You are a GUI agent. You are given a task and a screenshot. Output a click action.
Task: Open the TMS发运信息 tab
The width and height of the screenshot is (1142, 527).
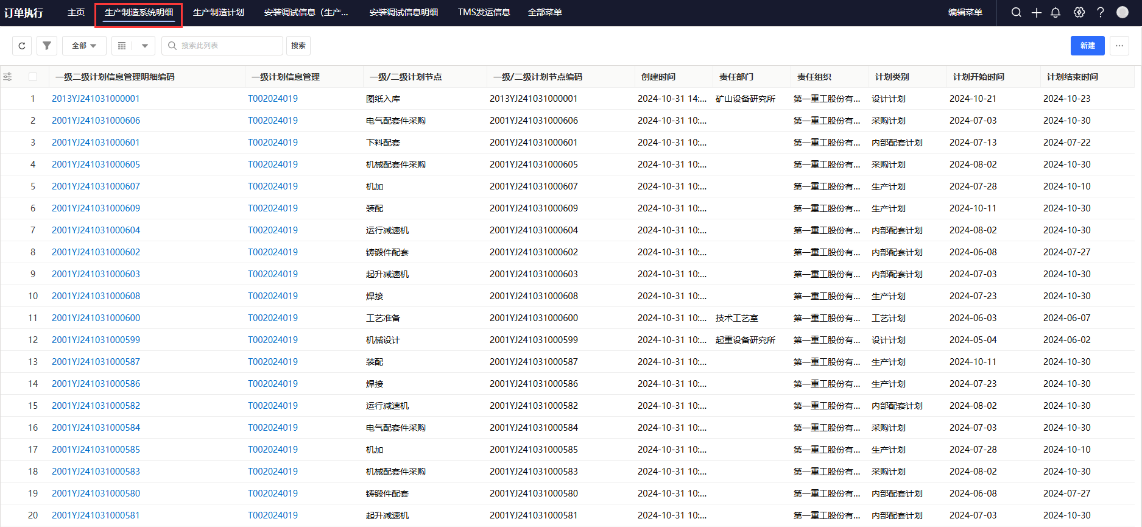pyautogui.click(x=484, y=12)
